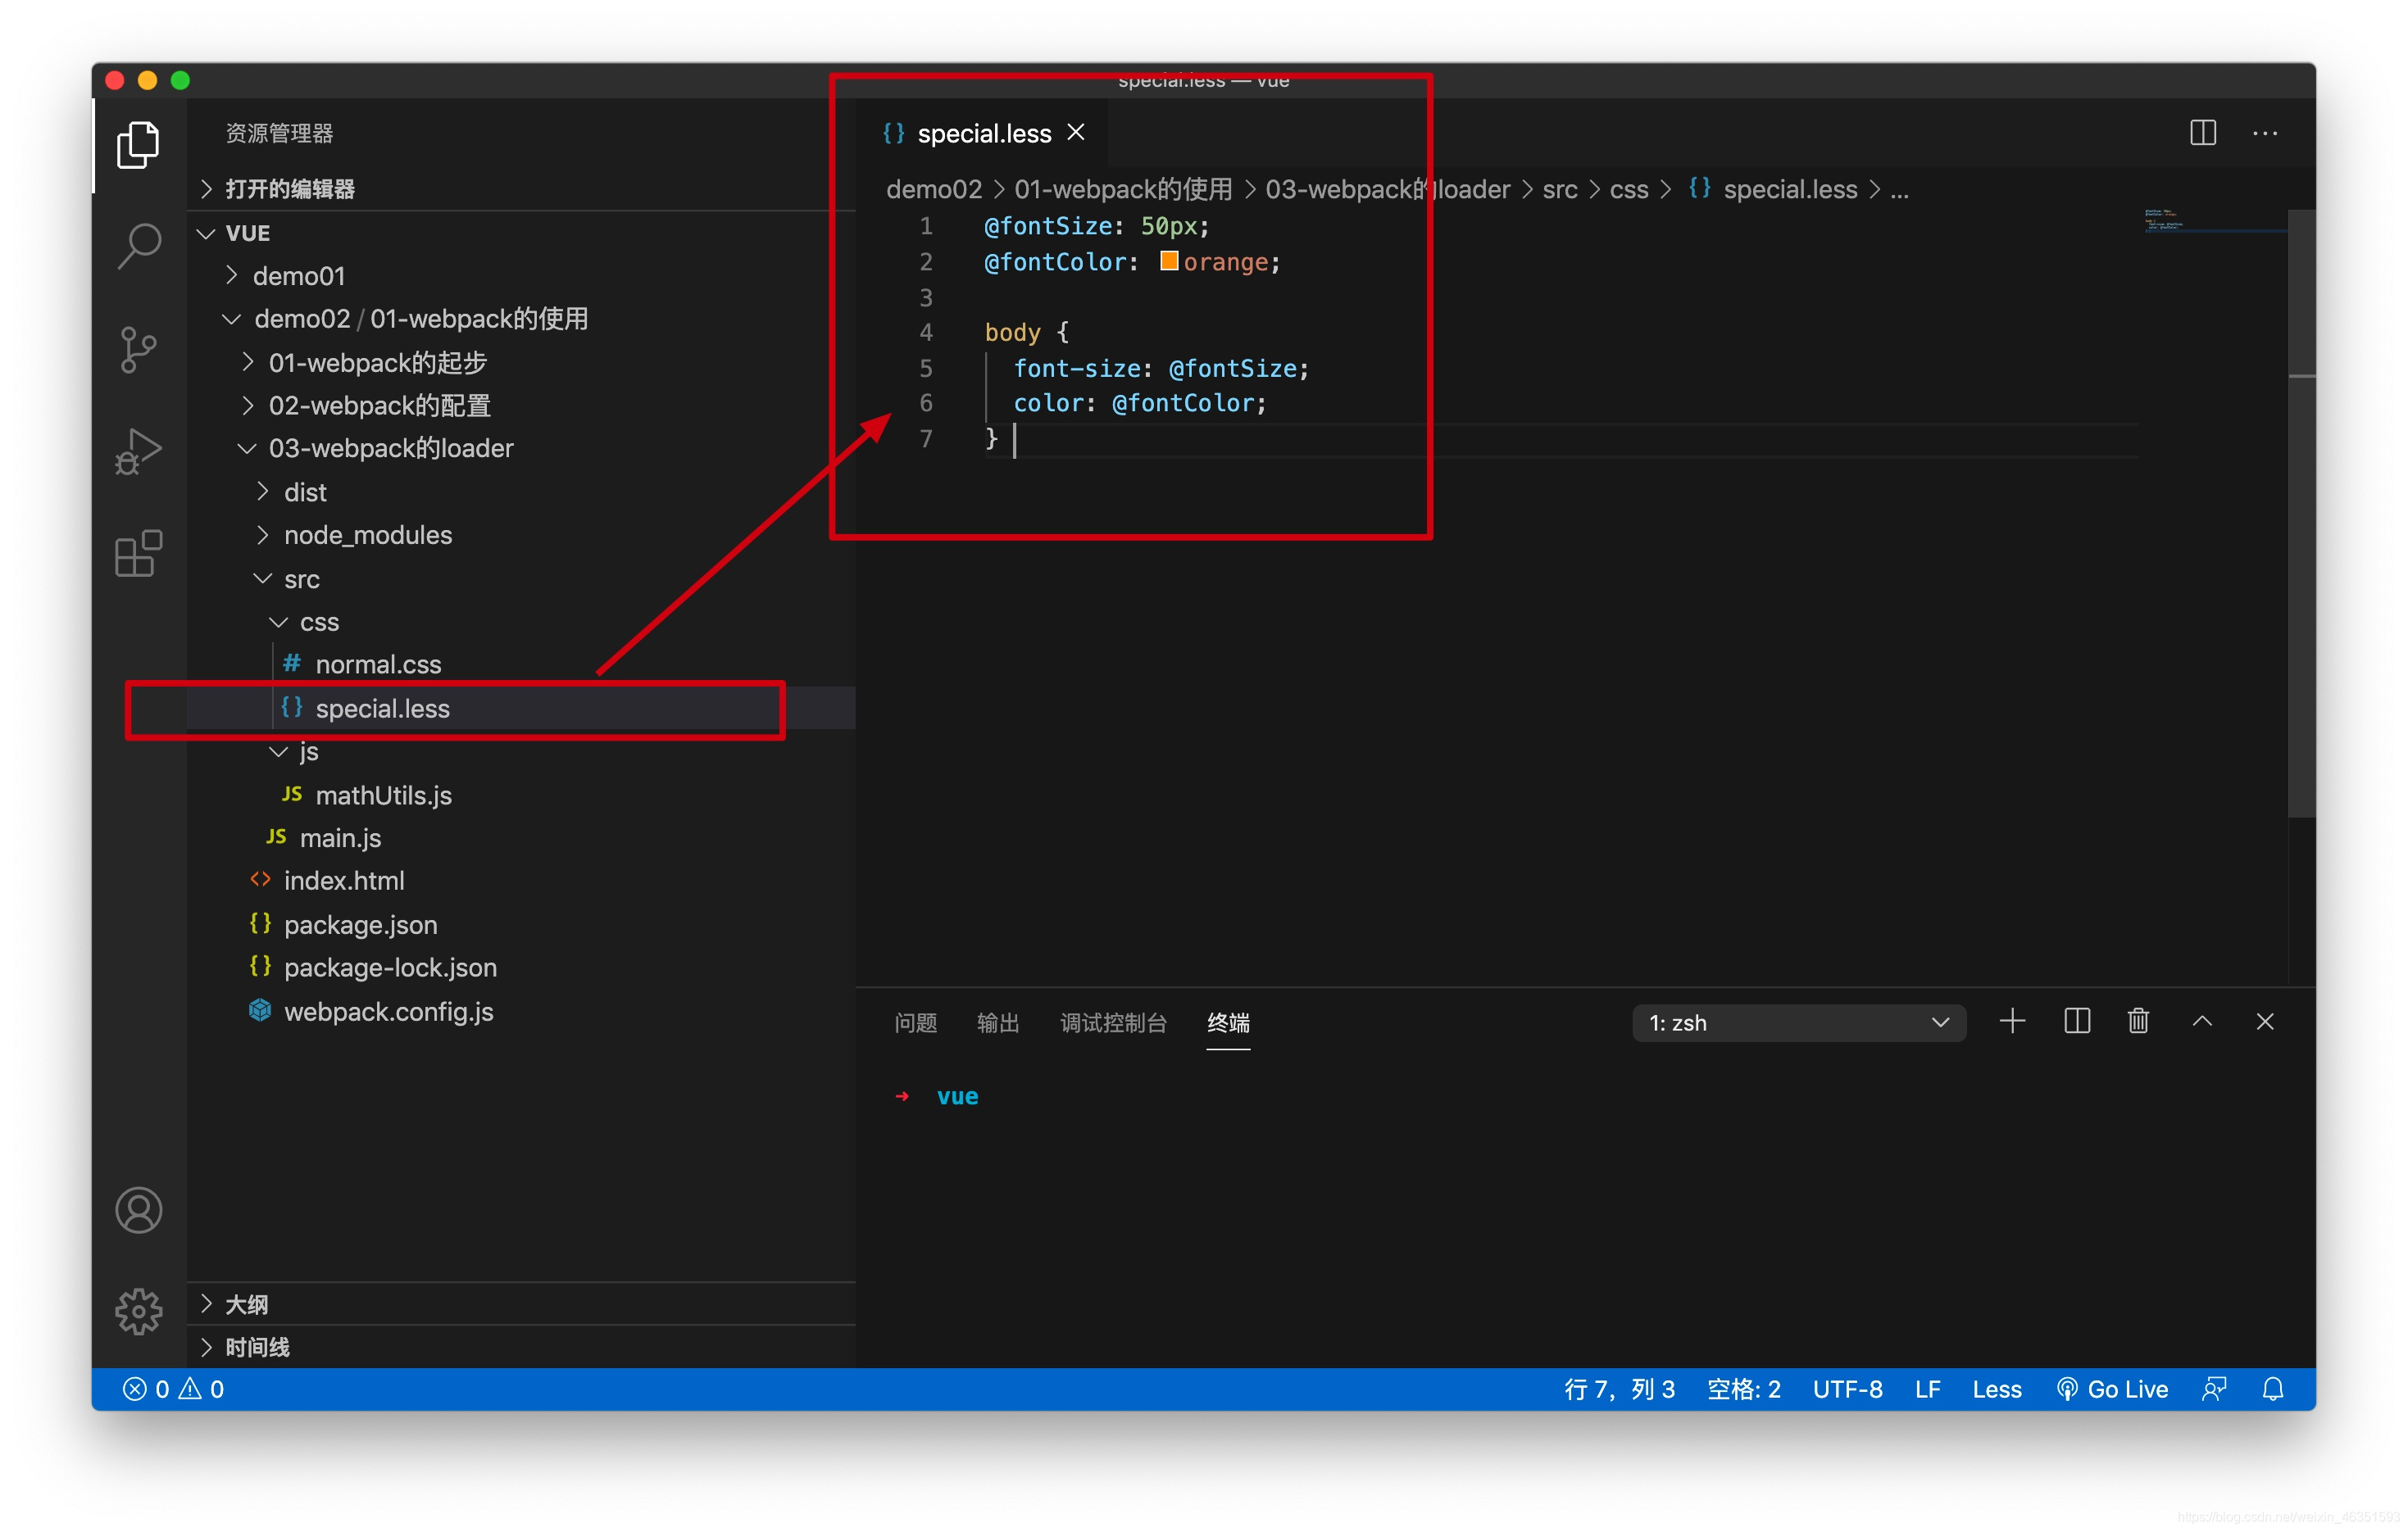
Task: Close the special.less editor tab
Action: click(x=1076, y=132)
